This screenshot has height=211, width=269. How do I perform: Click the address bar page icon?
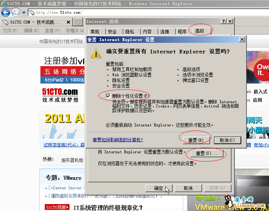32,12
